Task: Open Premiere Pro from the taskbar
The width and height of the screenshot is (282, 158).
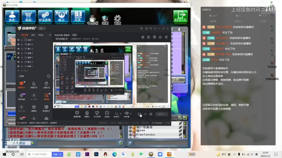Action: tap(87, 154)
